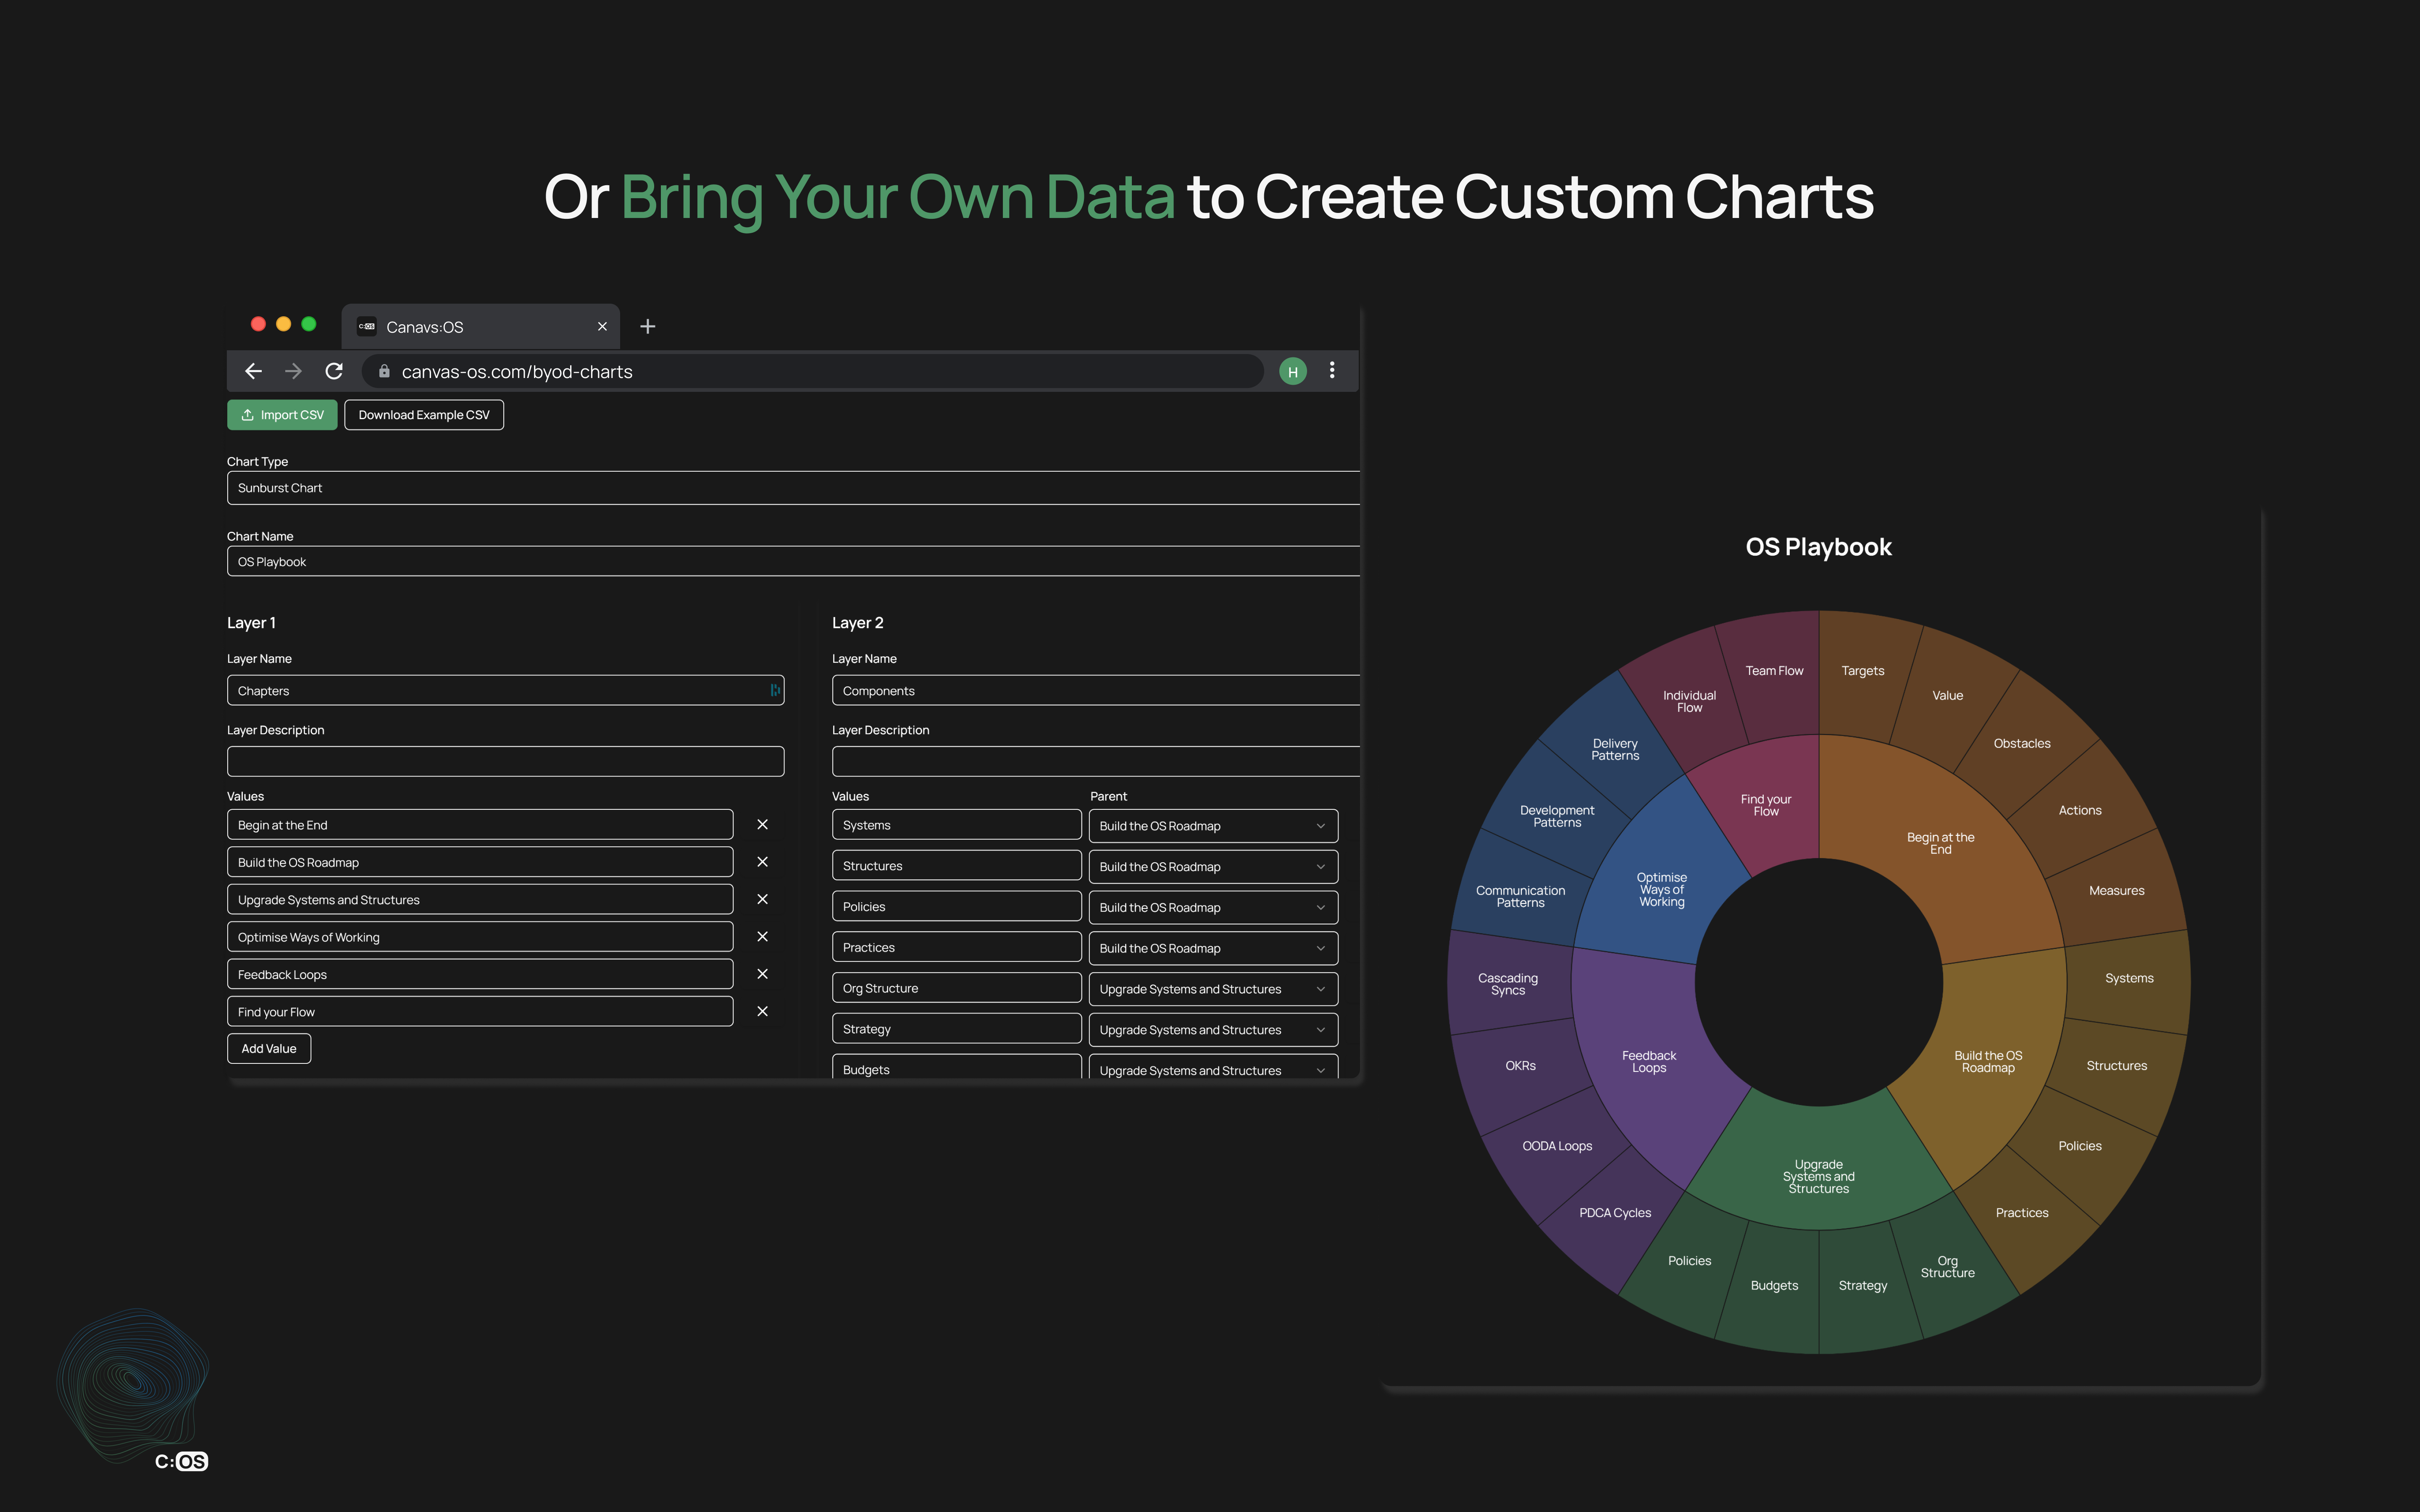Click the browser forward arrow
The image size is (2420, 1512).
(x=293, y=371)
